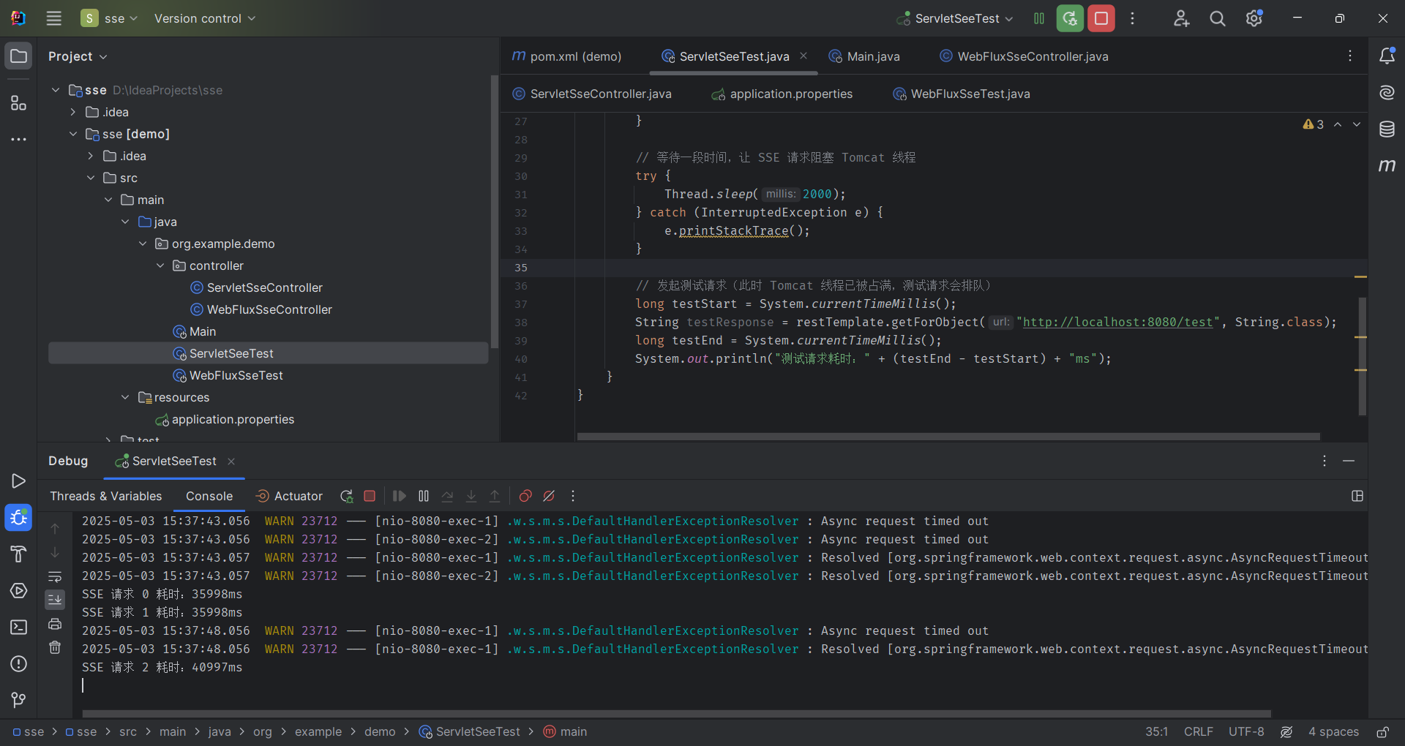Image resolution: width=1405 pixels, height=746 pixels.
Task: Open the Git tool window
Action: tap(19, 700)
